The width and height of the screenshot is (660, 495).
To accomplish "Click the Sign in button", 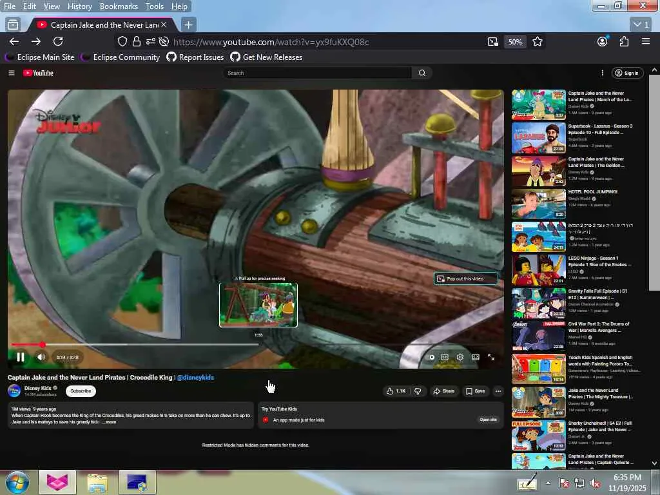I will click(x=627, y=73).
